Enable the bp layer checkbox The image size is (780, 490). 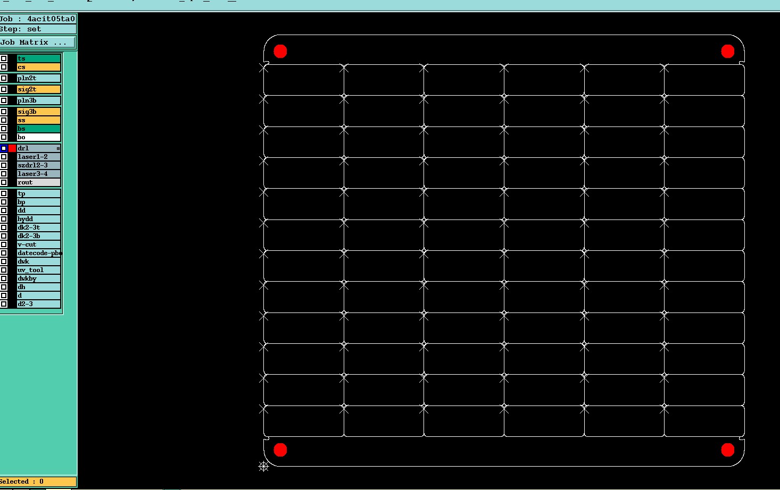[x=4, y=202]
